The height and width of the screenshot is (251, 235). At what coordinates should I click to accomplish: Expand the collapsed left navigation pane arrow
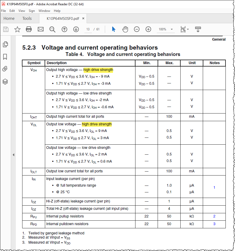[13, 155]
